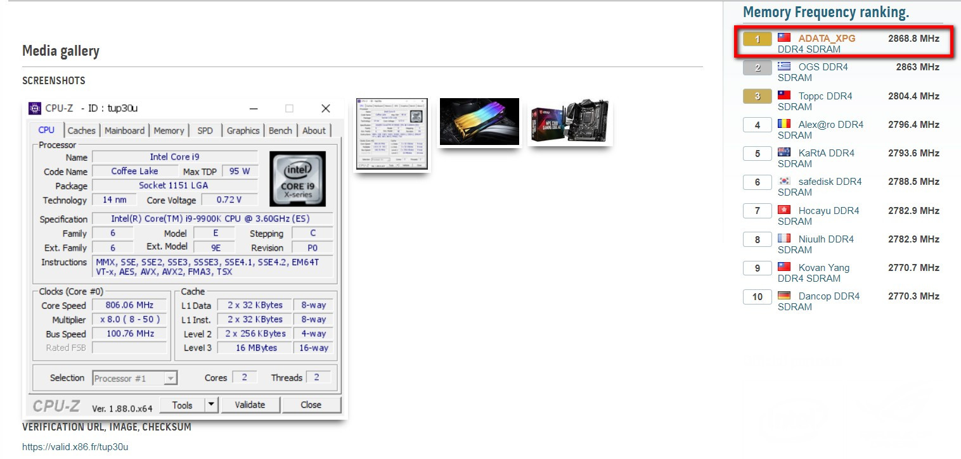Viewport: 961px width, 459px height.
Task: Open safedisk DDR4 SDRAM ranking link
Action: [820, 187]
